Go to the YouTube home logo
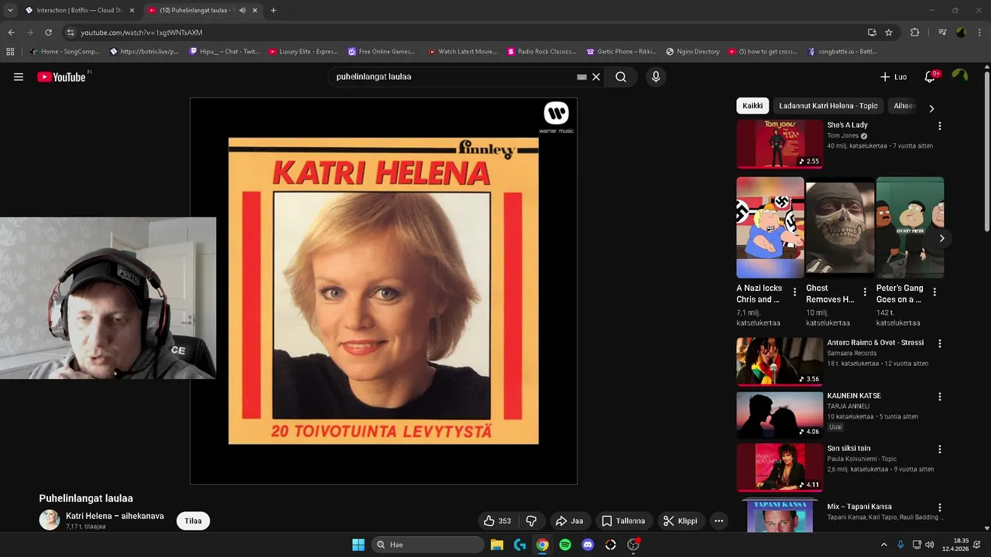Screen dimensions: 991x557 click(62, 77)
